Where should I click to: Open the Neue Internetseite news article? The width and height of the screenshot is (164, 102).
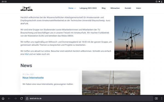(33, 78)
